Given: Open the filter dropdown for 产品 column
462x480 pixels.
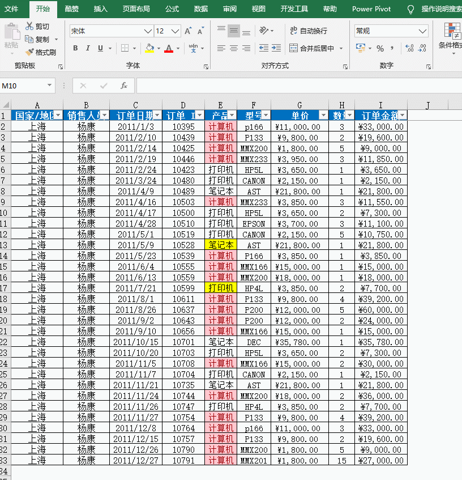Looking at the screenshot, I should 232,116.
